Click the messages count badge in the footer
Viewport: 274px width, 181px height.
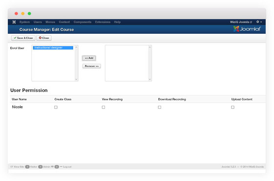[57, 167]
